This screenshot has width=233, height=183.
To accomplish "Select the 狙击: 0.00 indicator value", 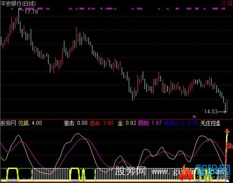I will click(x=75, y=123).
